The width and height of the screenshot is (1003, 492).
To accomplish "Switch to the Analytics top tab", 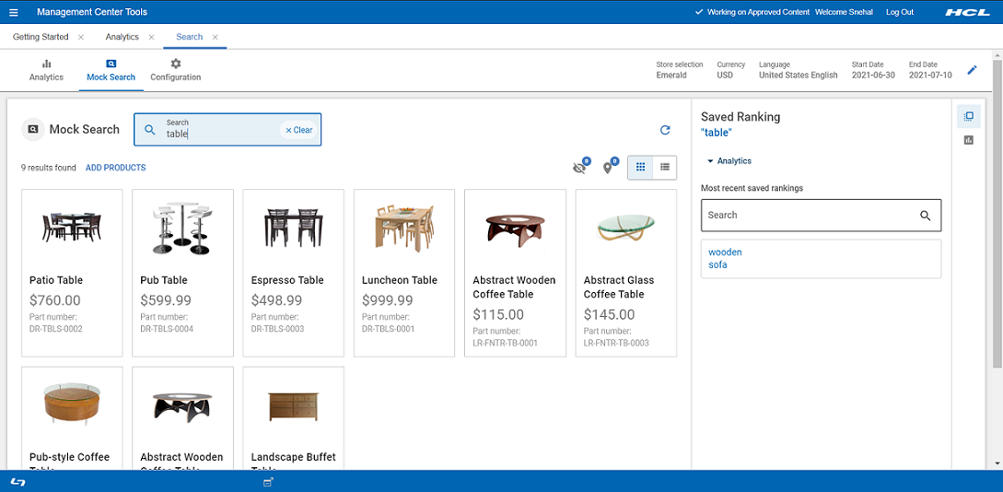I will (x=122, y=37).
